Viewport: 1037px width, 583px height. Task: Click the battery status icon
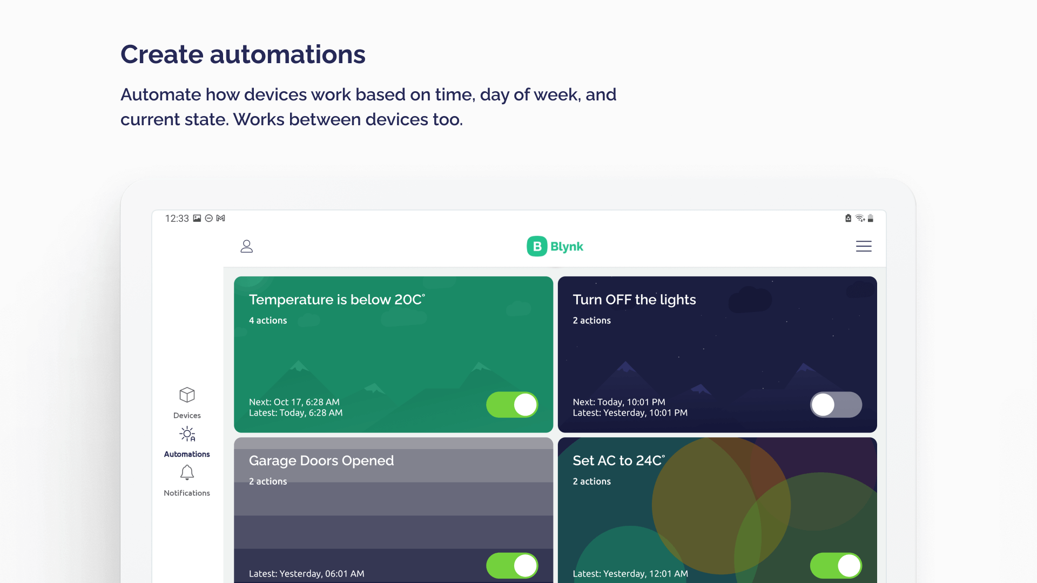coord(870,218)
